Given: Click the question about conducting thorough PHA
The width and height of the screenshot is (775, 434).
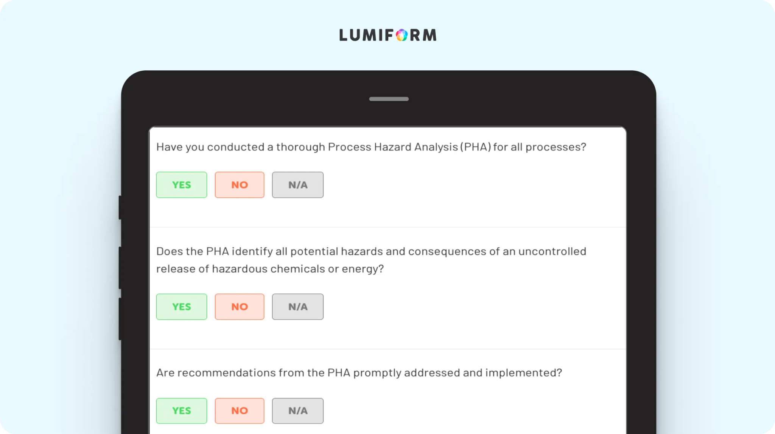Looking at the screenshot, I should (x=371, y=147).
